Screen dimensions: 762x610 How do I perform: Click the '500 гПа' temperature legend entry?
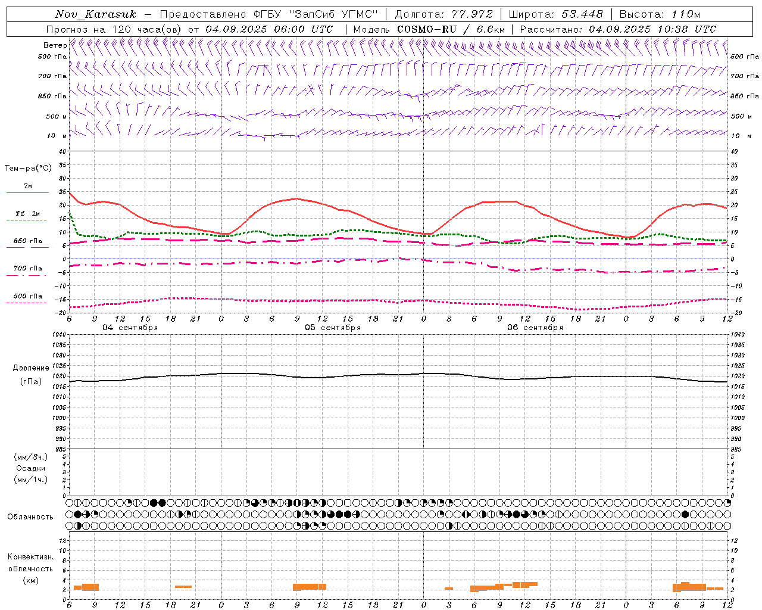(x=28, y=296)
